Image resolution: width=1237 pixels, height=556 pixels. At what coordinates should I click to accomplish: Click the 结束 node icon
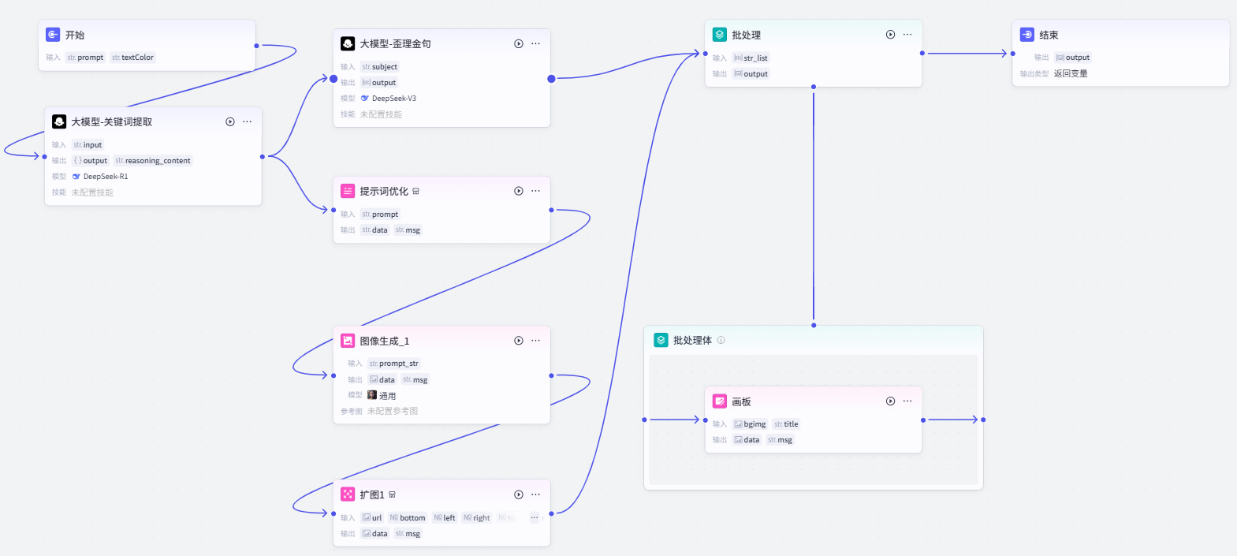1027,35
